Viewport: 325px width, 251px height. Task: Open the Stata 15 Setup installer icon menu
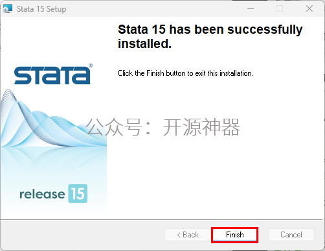click(x=8, y=8)
